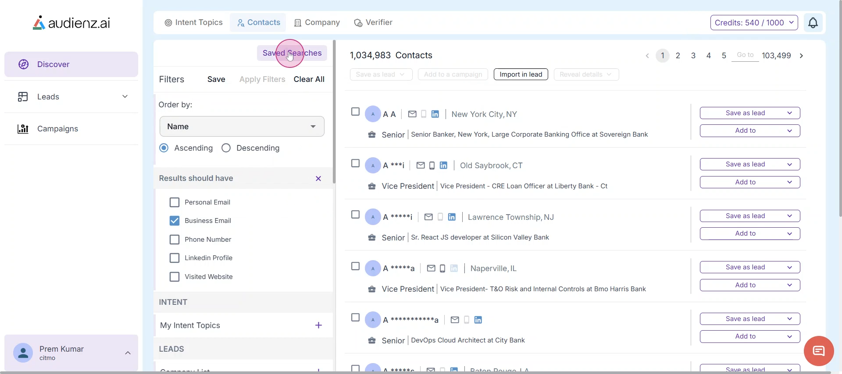Click the phone icon for Naperville contact
This screenshot has height=374, width=842.
[442, 268]
